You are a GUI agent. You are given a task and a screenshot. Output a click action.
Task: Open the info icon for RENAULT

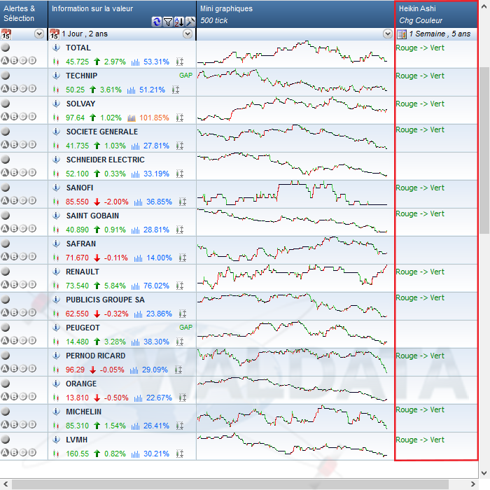(x=56, y=272)
